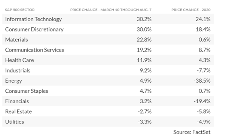Select the Information Technology row label
Viewport: 235px width, 138px height.
point(33,19)
